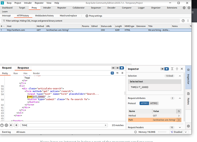Open the WebSockets history tab
The height and width of the screenshot is (142, 197).
click(44, 16)
